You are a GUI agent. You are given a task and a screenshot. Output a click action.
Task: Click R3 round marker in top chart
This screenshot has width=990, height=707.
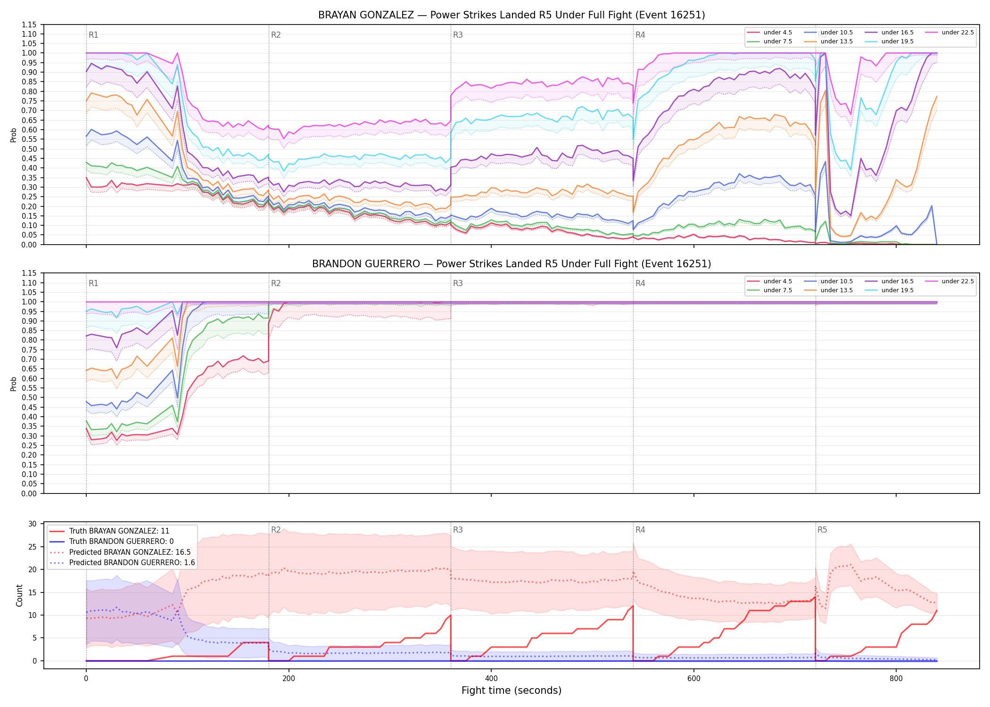(458, 35)
